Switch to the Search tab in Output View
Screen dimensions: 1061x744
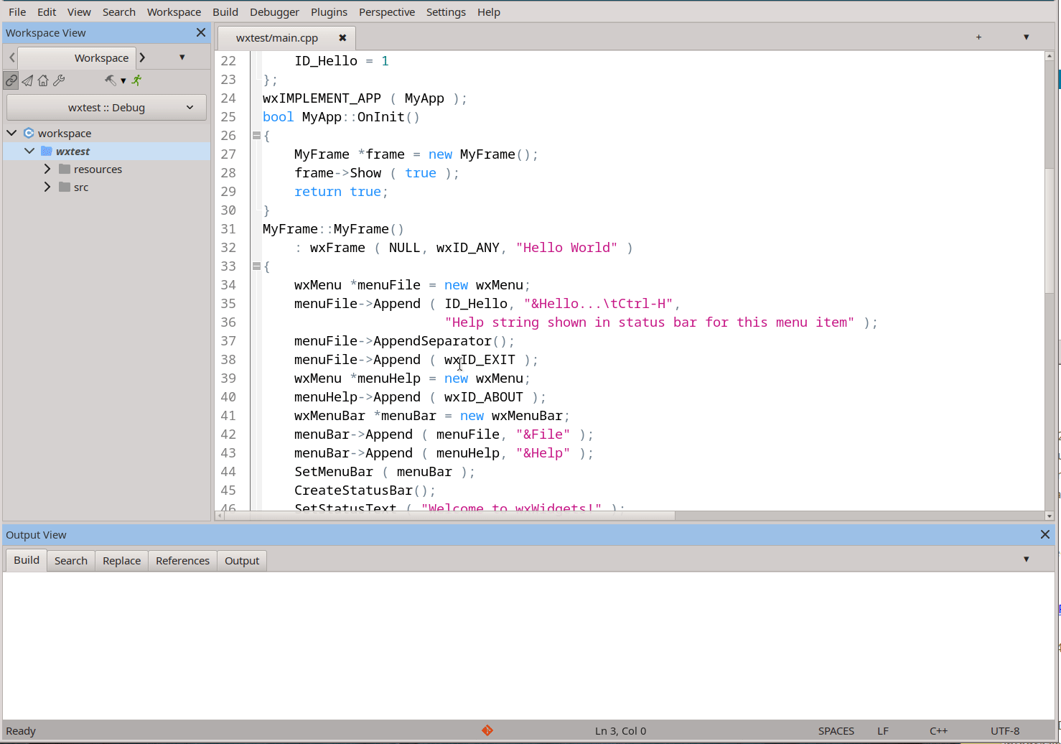[70, 560]
